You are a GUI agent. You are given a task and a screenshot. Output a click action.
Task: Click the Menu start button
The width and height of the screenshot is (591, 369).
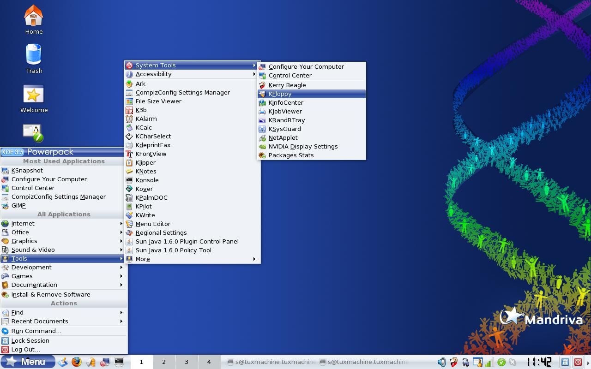pyautogui.click(x=28, y=362)
